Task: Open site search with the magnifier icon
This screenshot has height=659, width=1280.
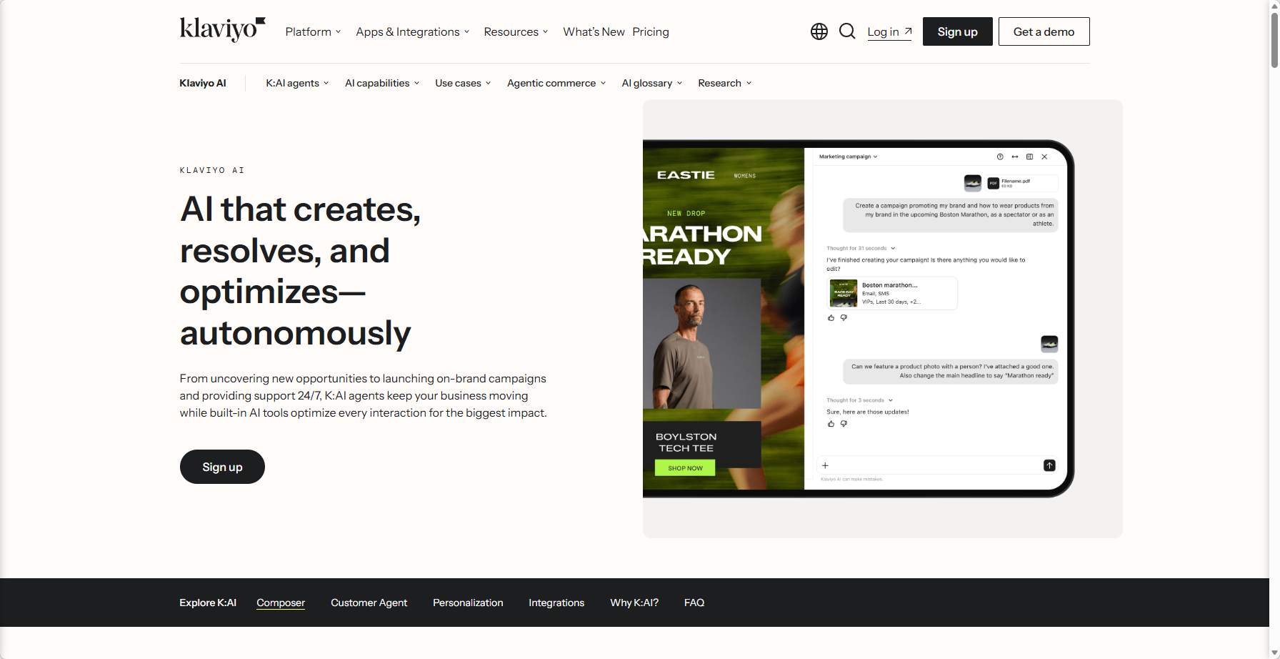Action: (x=847, y=31)
